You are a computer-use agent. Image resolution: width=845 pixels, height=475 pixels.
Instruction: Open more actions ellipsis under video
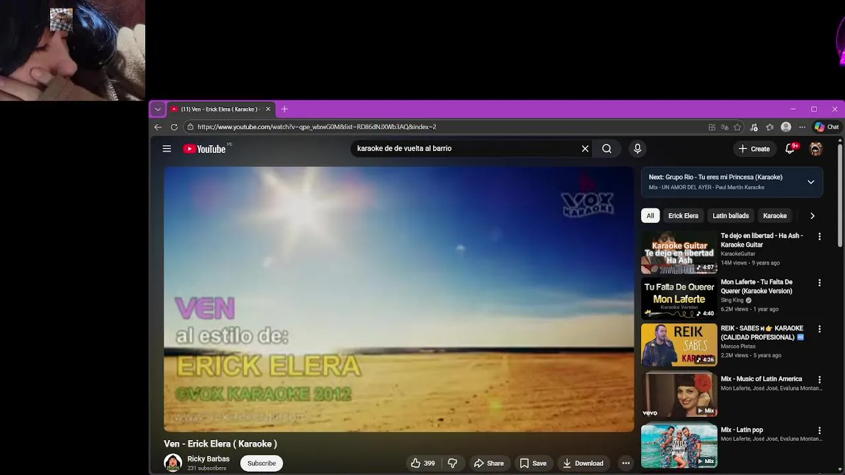626,463
